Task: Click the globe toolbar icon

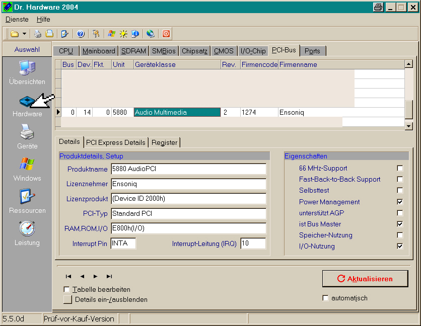Action: click(151, 34)
